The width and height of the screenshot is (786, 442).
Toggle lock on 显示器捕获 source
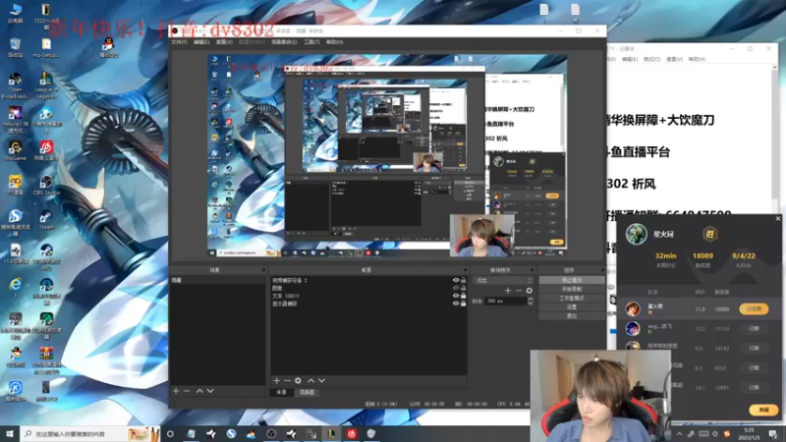point(463,304)
